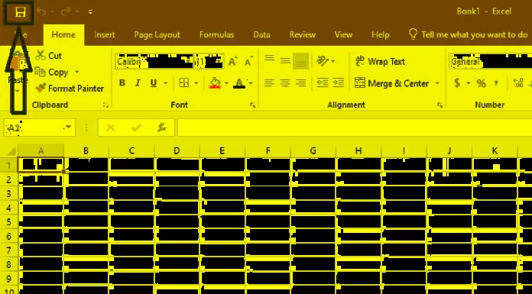This screenshot has height=294, width=532.
Task: Open Alignment settings dialog launcher
Action: (x=440, y=105)
